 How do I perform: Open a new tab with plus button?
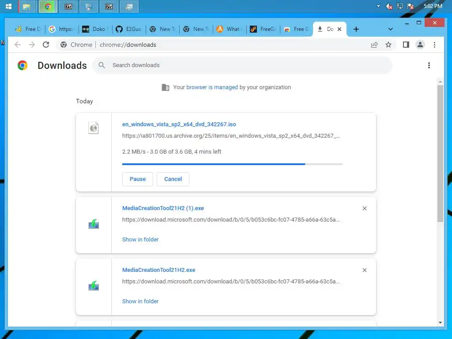(356, 29)
